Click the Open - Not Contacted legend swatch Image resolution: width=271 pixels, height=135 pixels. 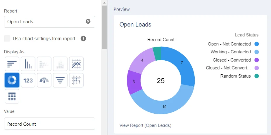(x=257, y=44)
